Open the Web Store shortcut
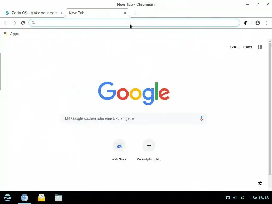The image size is (272, 204). 119,145
